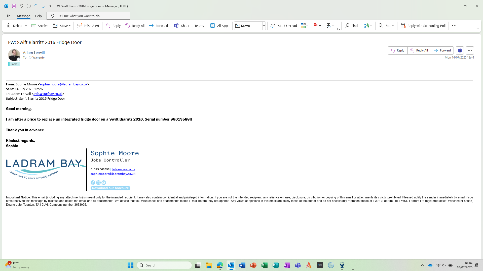Share the email to Teams
The height and width of the screenshot is (271, 483).
click(x=189, y=26)
